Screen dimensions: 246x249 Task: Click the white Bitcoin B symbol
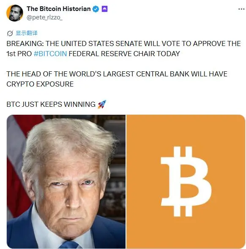[x=186, y=181]
